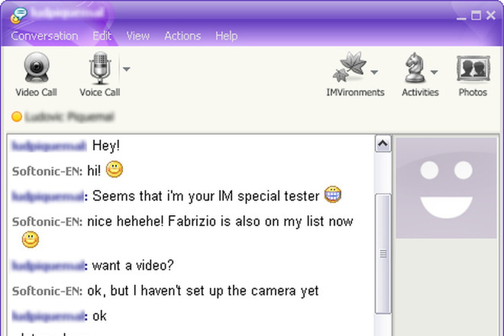Open the Edit menu
Screen dimensions: 504x336
[102, 36]
